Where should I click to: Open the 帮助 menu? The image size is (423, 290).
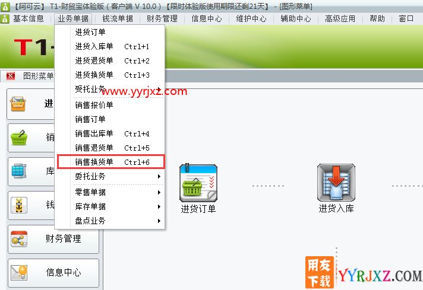377,18
